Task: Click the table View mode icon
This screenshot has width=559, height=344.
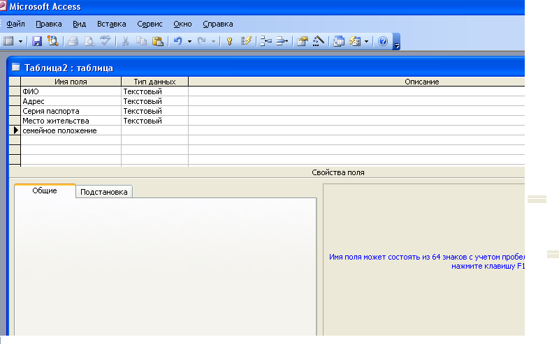Action: point(9,41)
